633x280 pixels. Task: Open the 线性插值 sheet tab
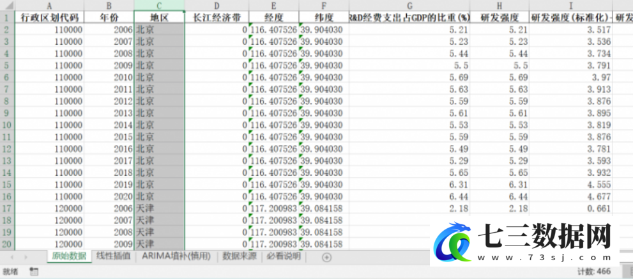[114, 256]
